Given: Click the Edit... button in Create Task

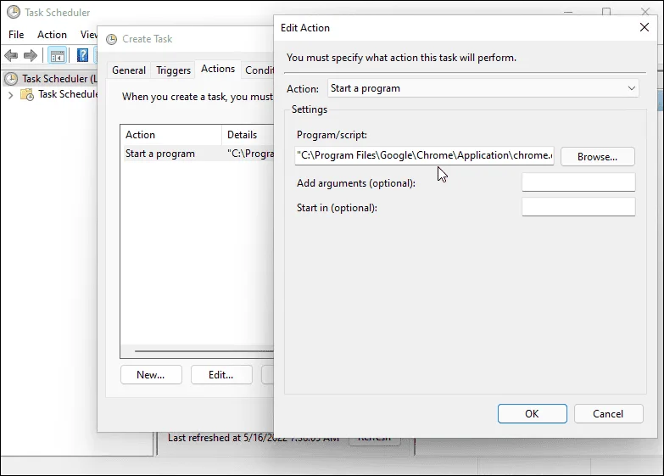Looking at the screenshot, I should tap(221, 375).
